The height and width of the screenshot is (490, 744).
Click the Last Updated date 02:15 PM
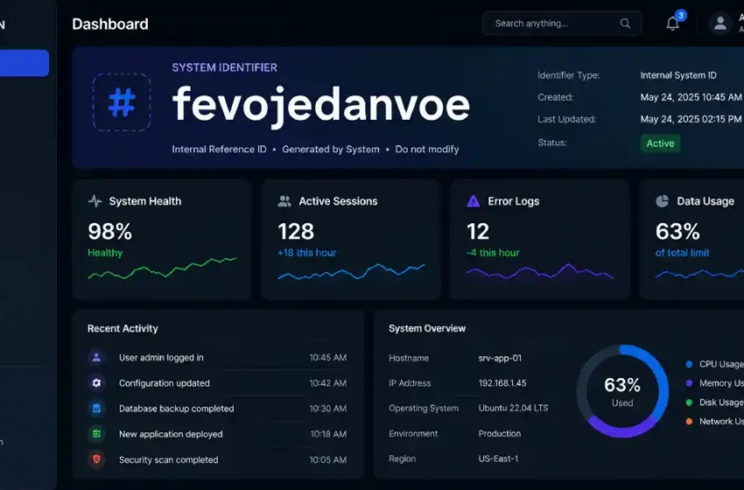click(691, 119)
